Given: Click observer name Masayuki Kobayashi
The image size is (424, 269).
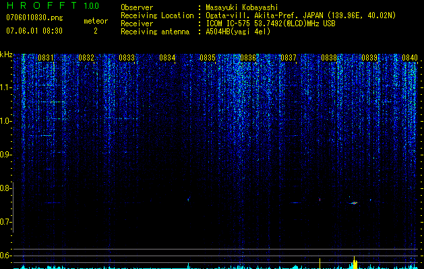Looking at the screenshot, I should (x=242, y=7).
